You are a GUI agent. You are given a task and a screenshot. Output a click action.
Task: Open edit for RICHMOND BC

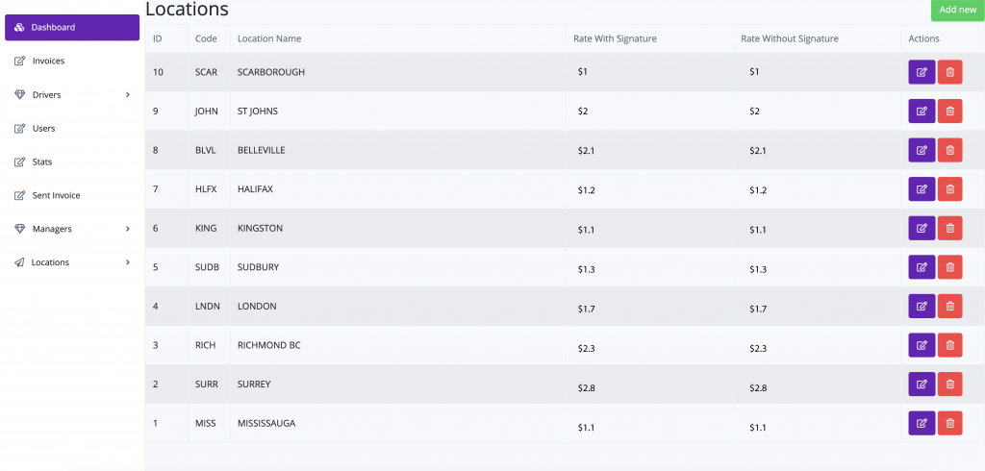922,345
